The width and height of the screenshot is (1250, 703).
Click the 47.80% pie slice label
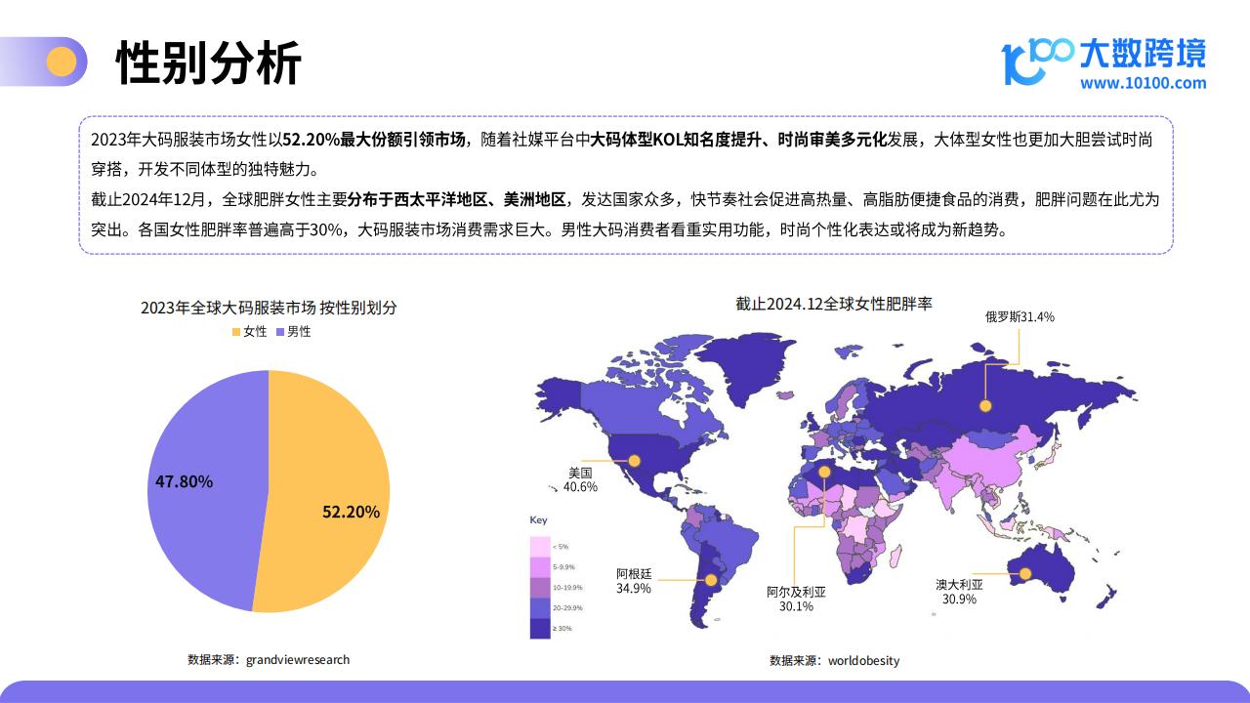(x=184, y=481)
